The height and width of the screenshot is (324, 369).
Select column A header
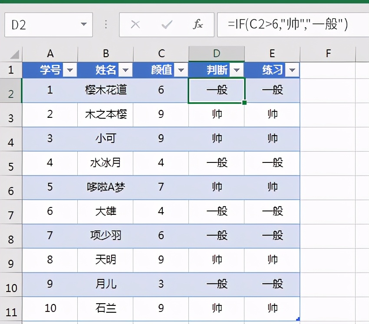click(x=50, y=54)
